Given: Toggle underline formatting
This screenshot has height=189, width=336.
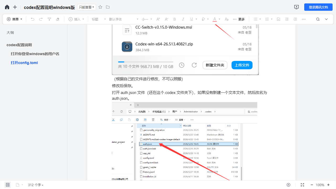Looking at the screenshot, I should (x=191, y=19).
